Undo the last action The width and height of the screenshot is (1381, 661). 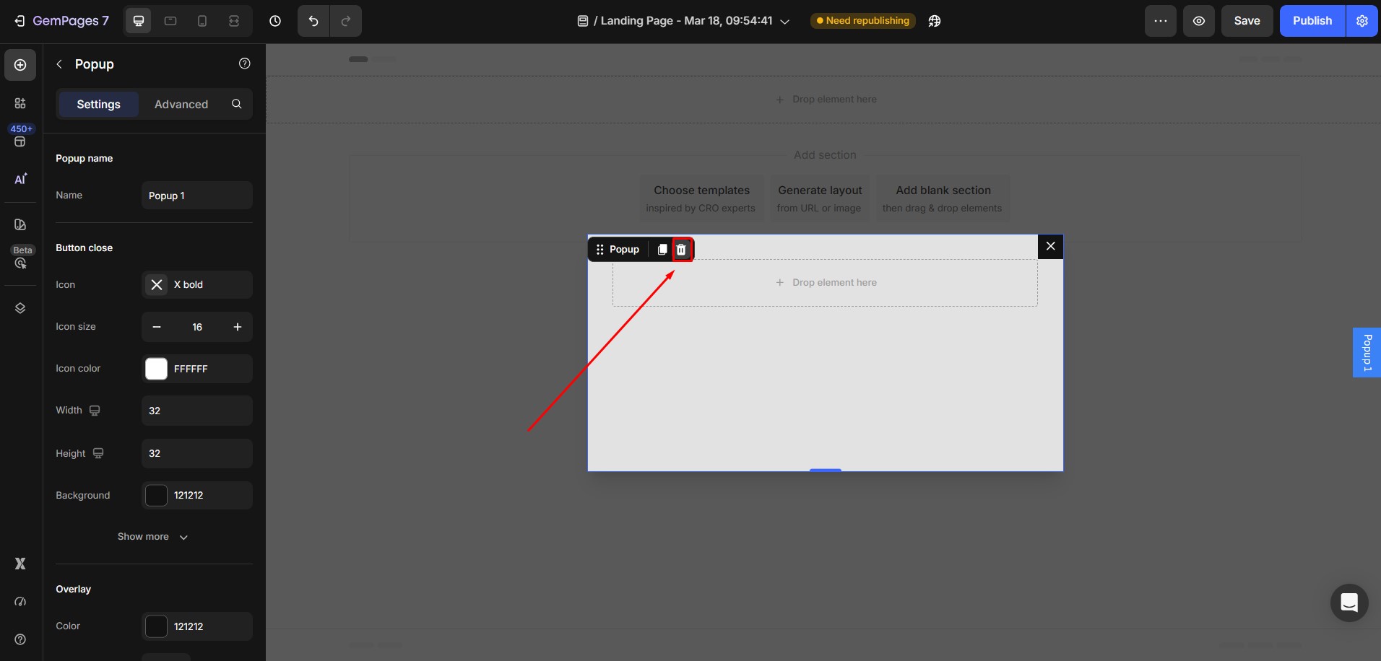click(312, 21)
